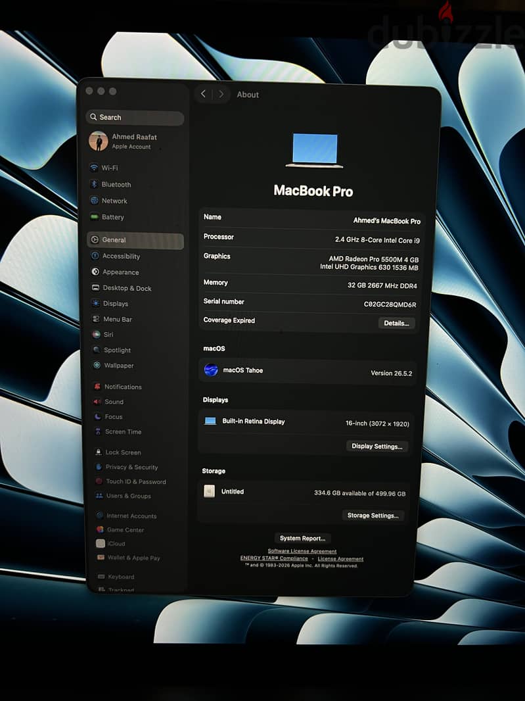This screenshot has width=525, height=701.
Task: Click Coverage Expired label
Action: (x=229, y=320)
